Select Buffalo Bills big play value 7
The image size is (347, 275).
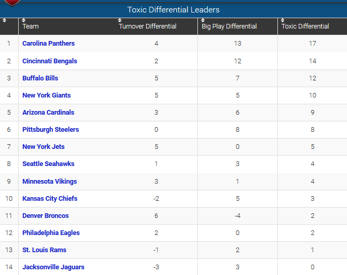pyautogui.click(x=237, y=78)
